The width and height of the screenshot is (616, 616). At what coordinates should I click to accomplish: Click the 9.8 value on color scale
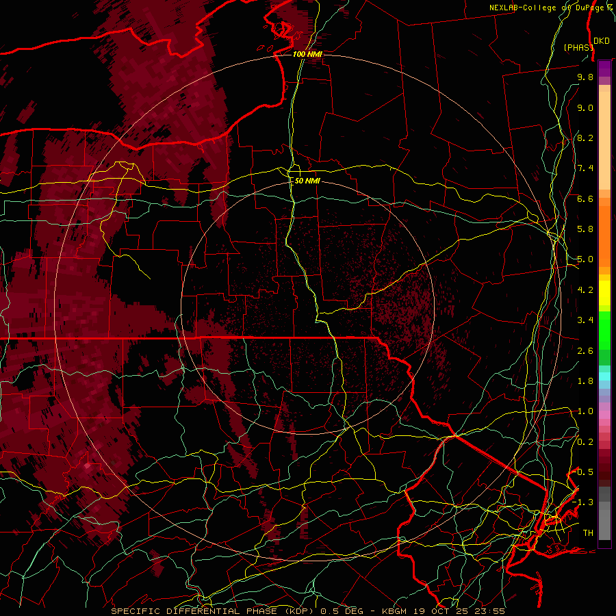[585, 77]
